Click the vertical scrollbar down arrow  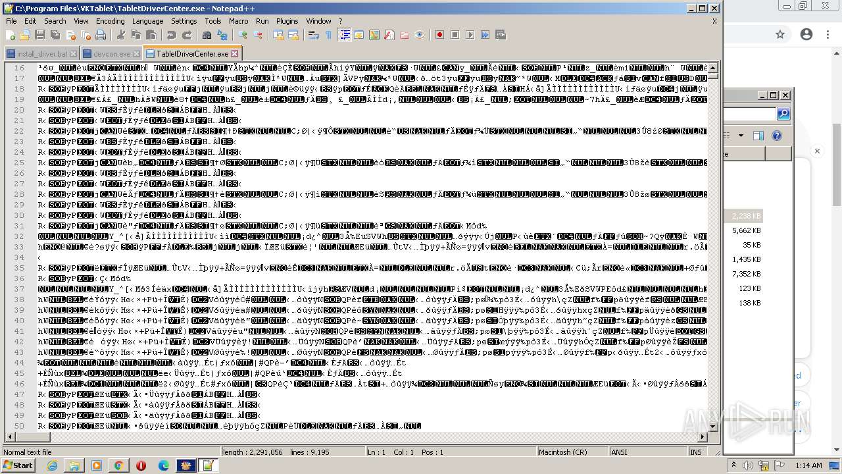pyautogui.click(x=713, y=427)
